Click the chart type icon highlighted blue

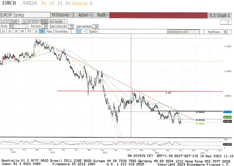pyautogui.click(x=78, y=32)
